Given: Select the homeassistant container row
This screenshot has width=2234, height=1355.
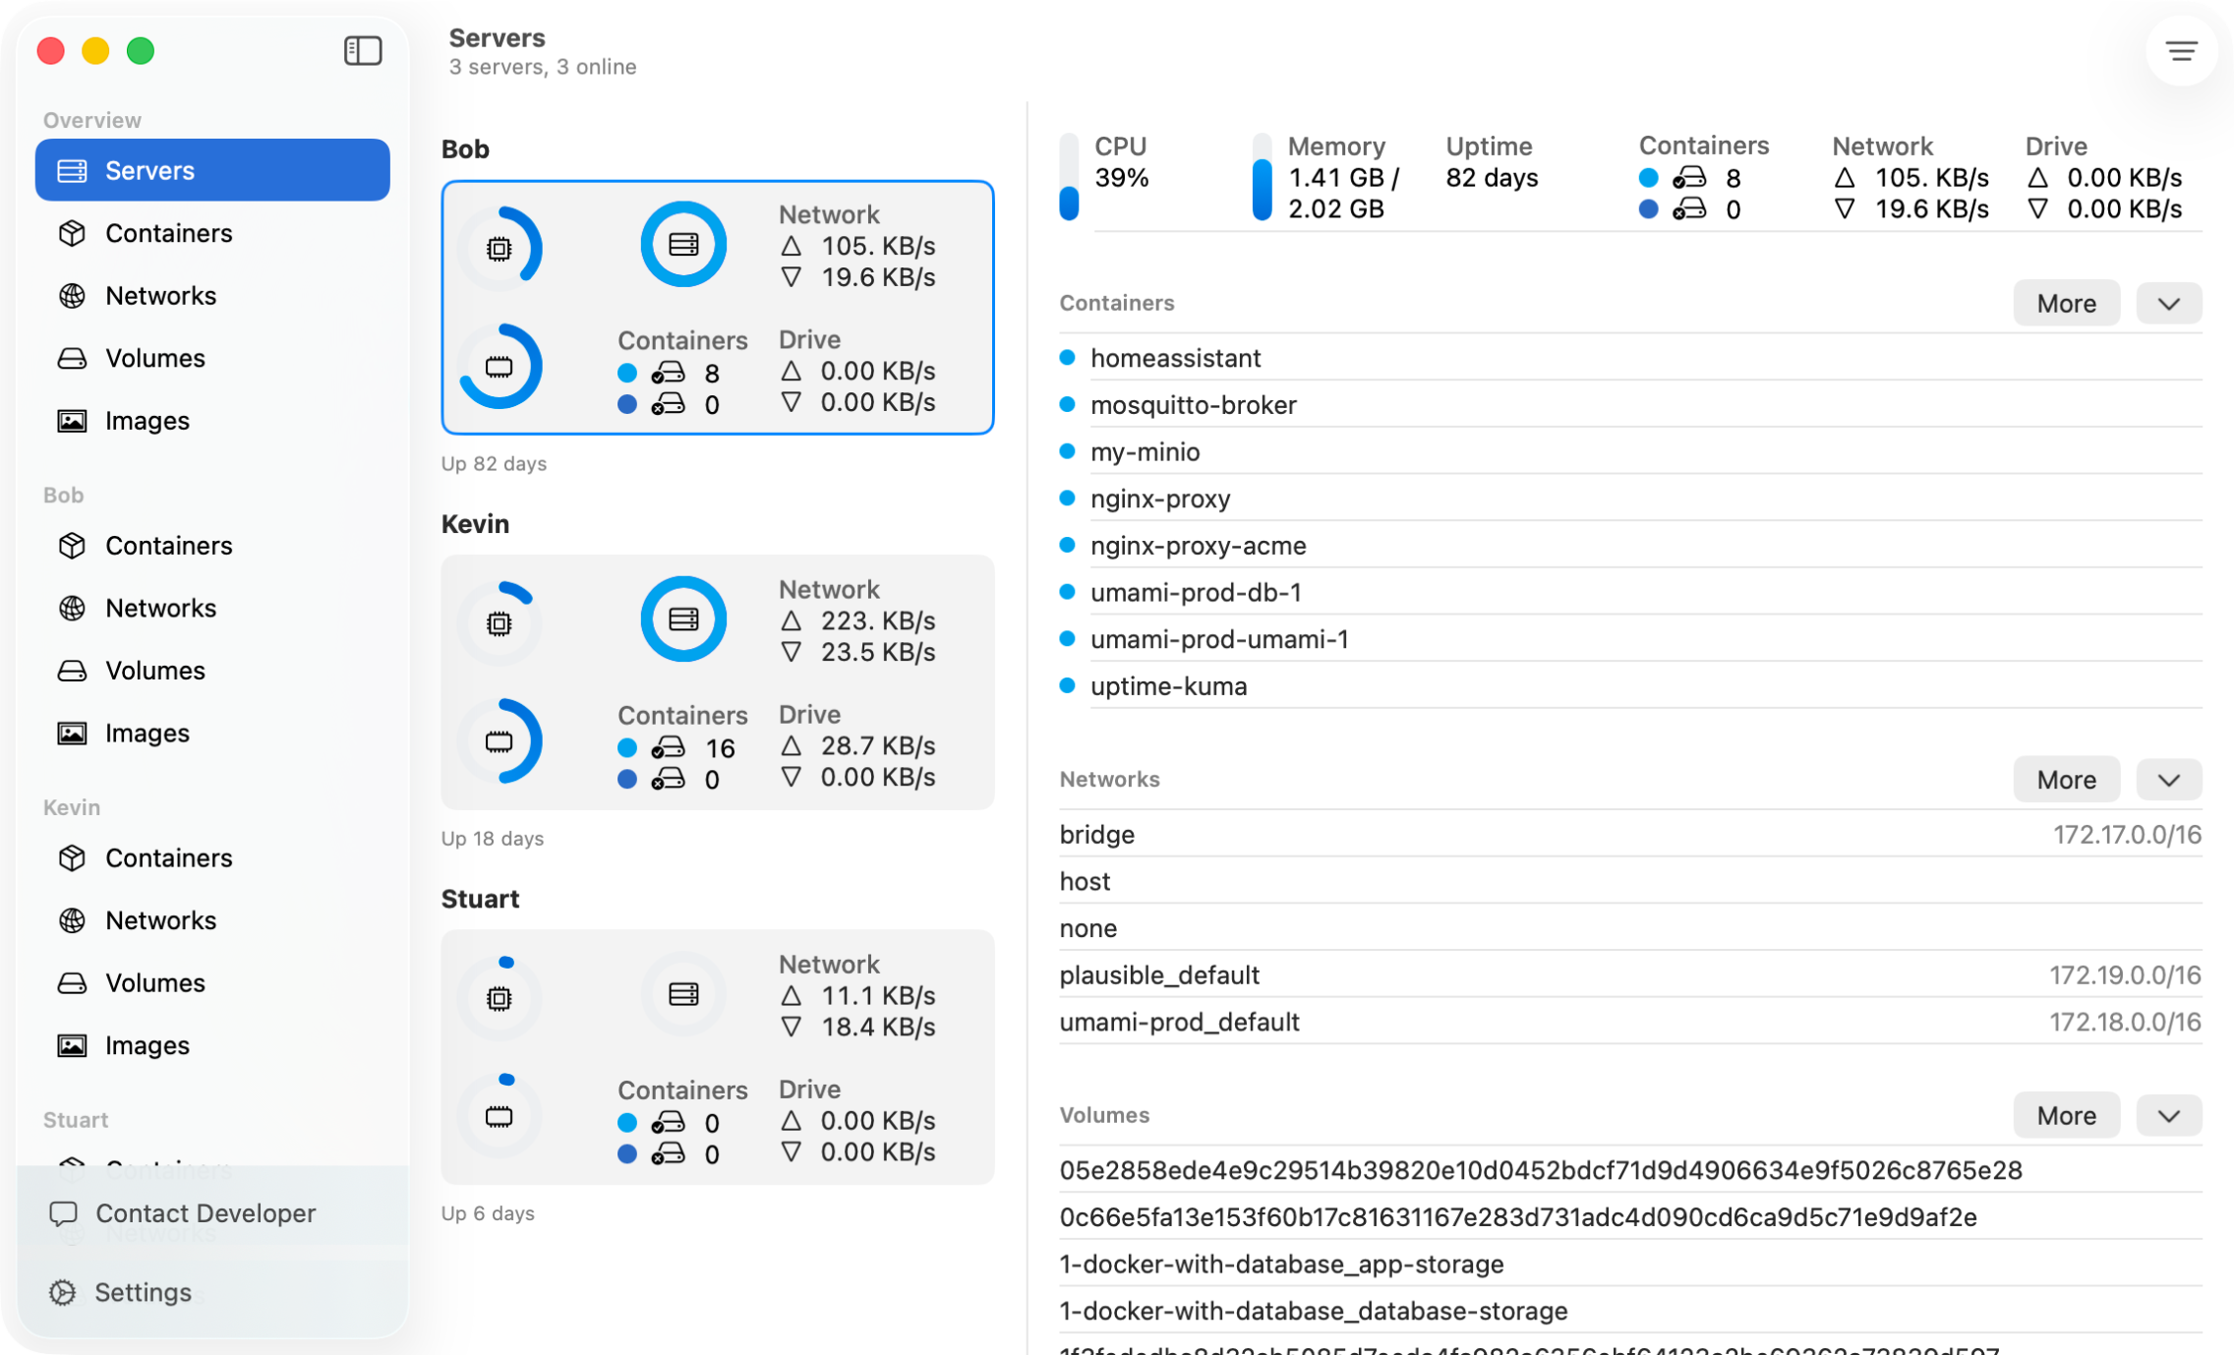Looking at the screenshot, I should pos(1175,358).
